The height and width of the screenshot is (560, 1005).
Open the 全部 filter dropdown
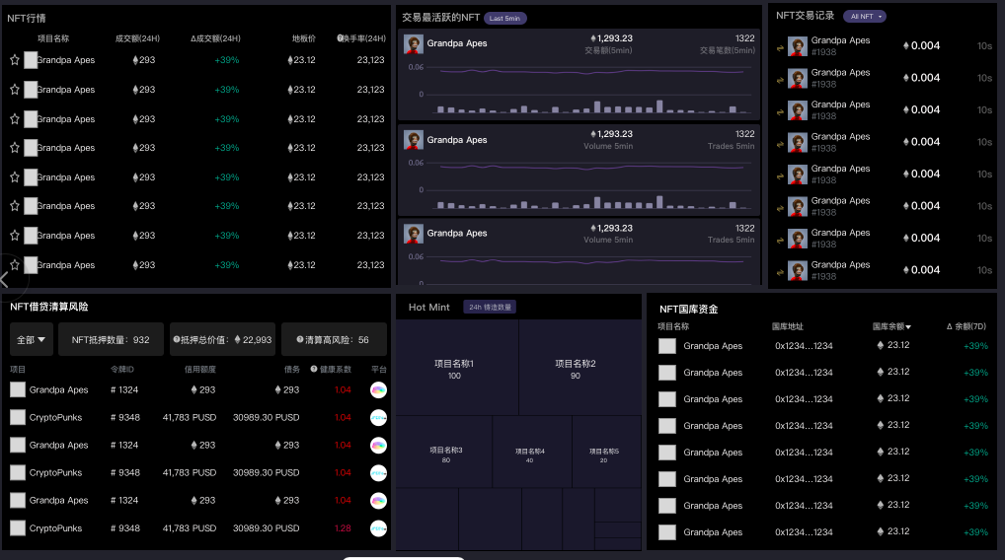tap(32, 339)
